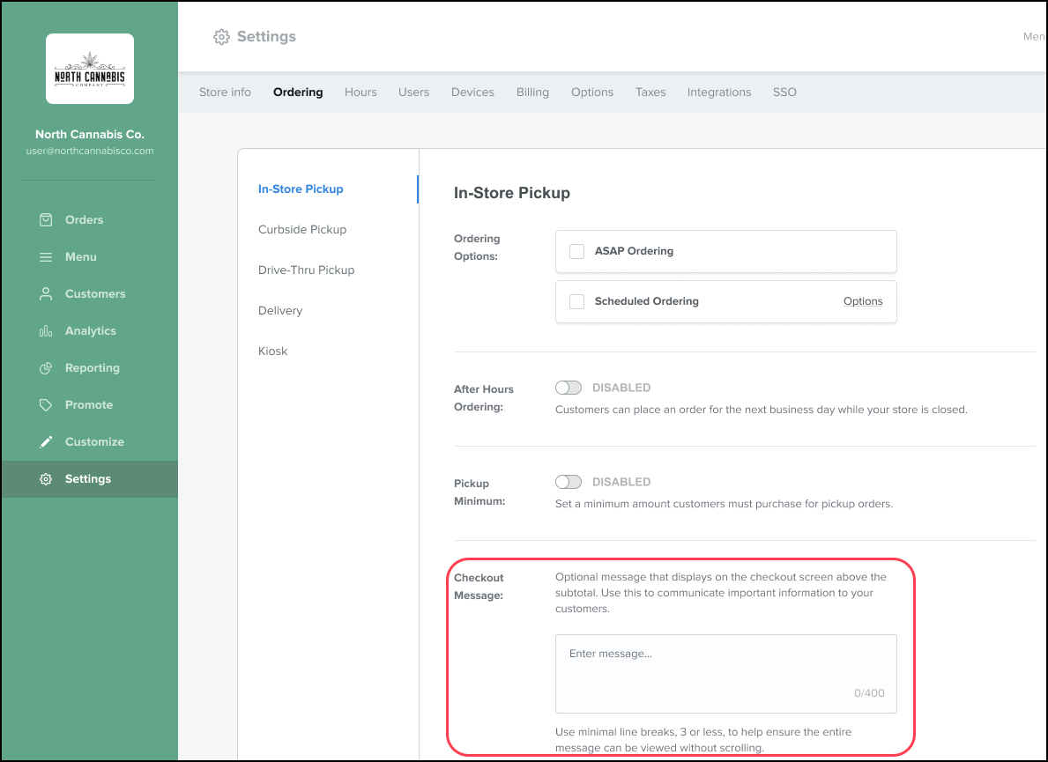
Task: Check the Scheduled Ordering checkbox
Action: click(x=576, y=301)
